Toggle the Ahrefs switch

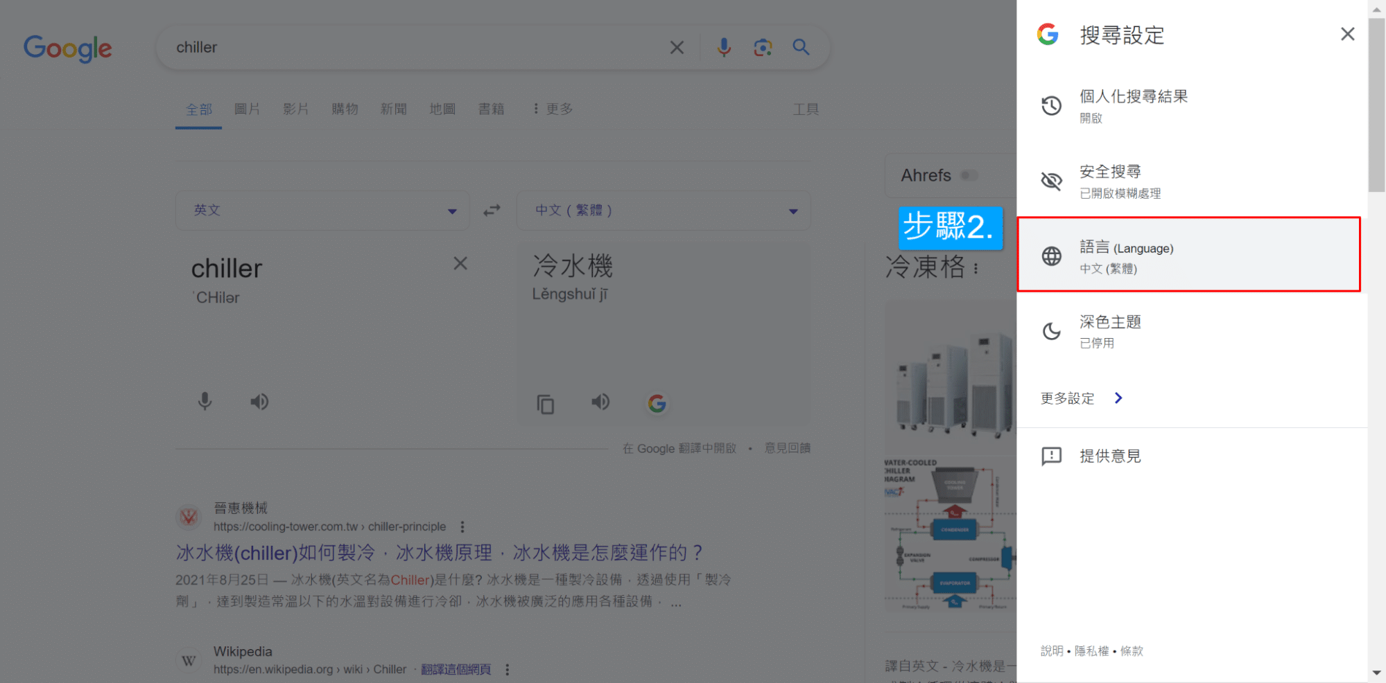969,176
